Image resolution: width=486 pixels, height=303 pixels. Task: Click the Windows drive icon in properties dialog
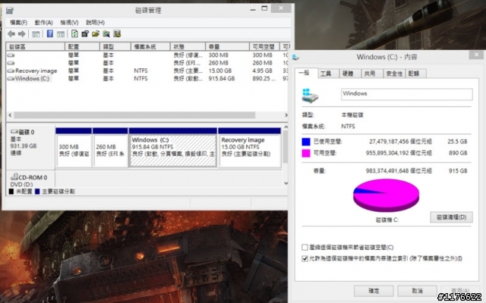tap(310, 96)
